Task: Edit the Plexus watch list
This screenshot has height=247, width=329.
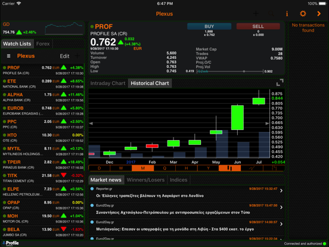Action: (x=64, y=56)
